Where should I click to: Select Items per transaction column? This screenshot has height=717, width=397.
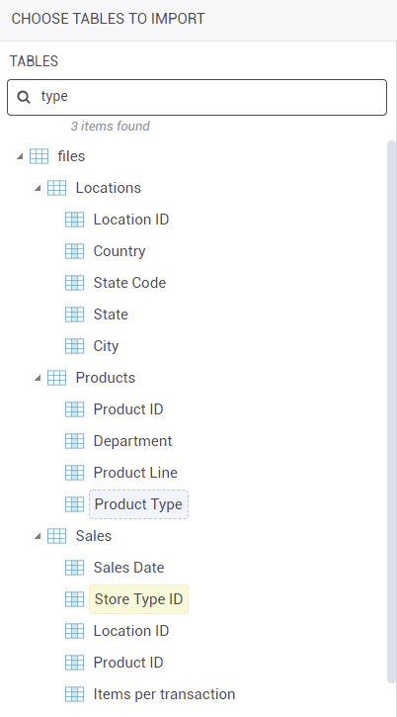(x=164, y=694)
